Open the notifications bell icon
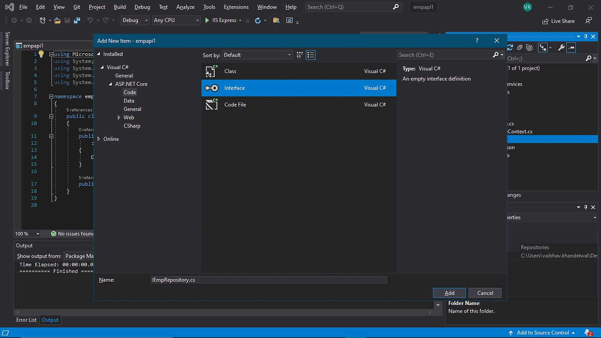Screen dimensions: 601x338 (588, 333)
